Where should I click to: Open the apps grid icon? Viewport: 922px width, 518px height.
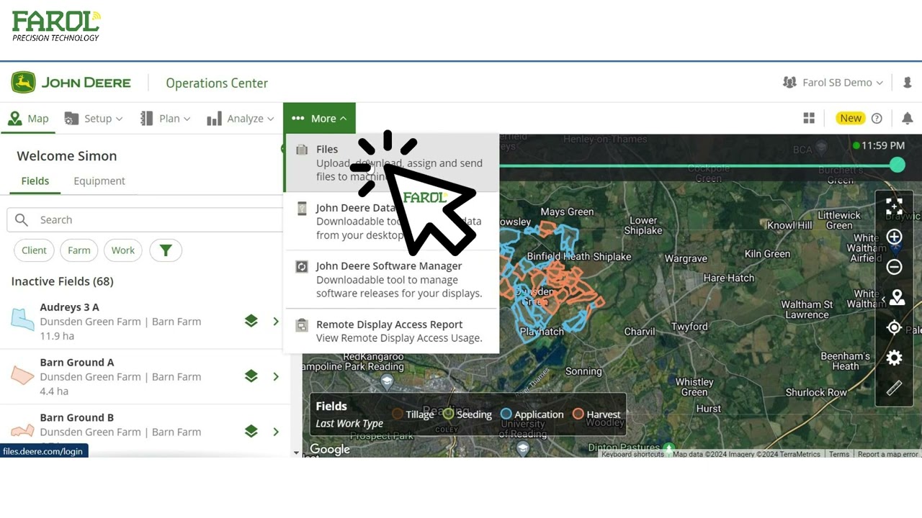809,119
